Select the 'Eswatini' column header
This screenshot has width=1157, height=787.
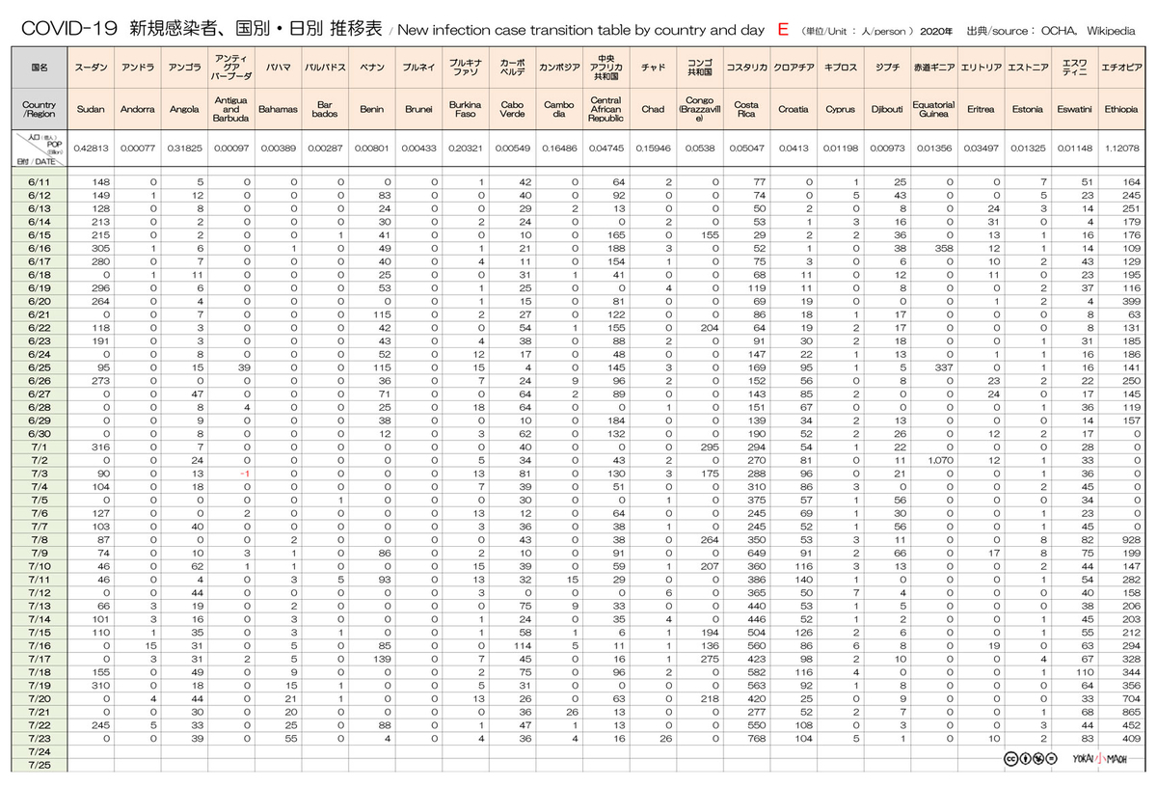pos(1074,109)
